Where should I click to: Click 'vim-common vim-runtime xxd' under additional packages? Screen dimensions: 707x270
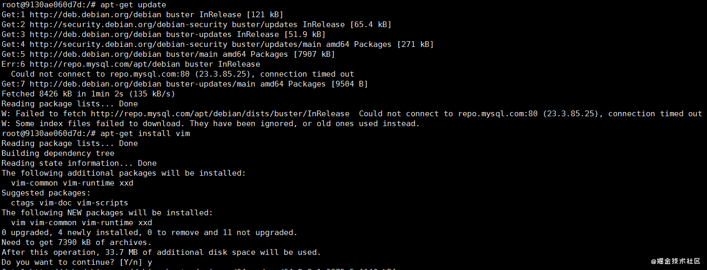72,183
